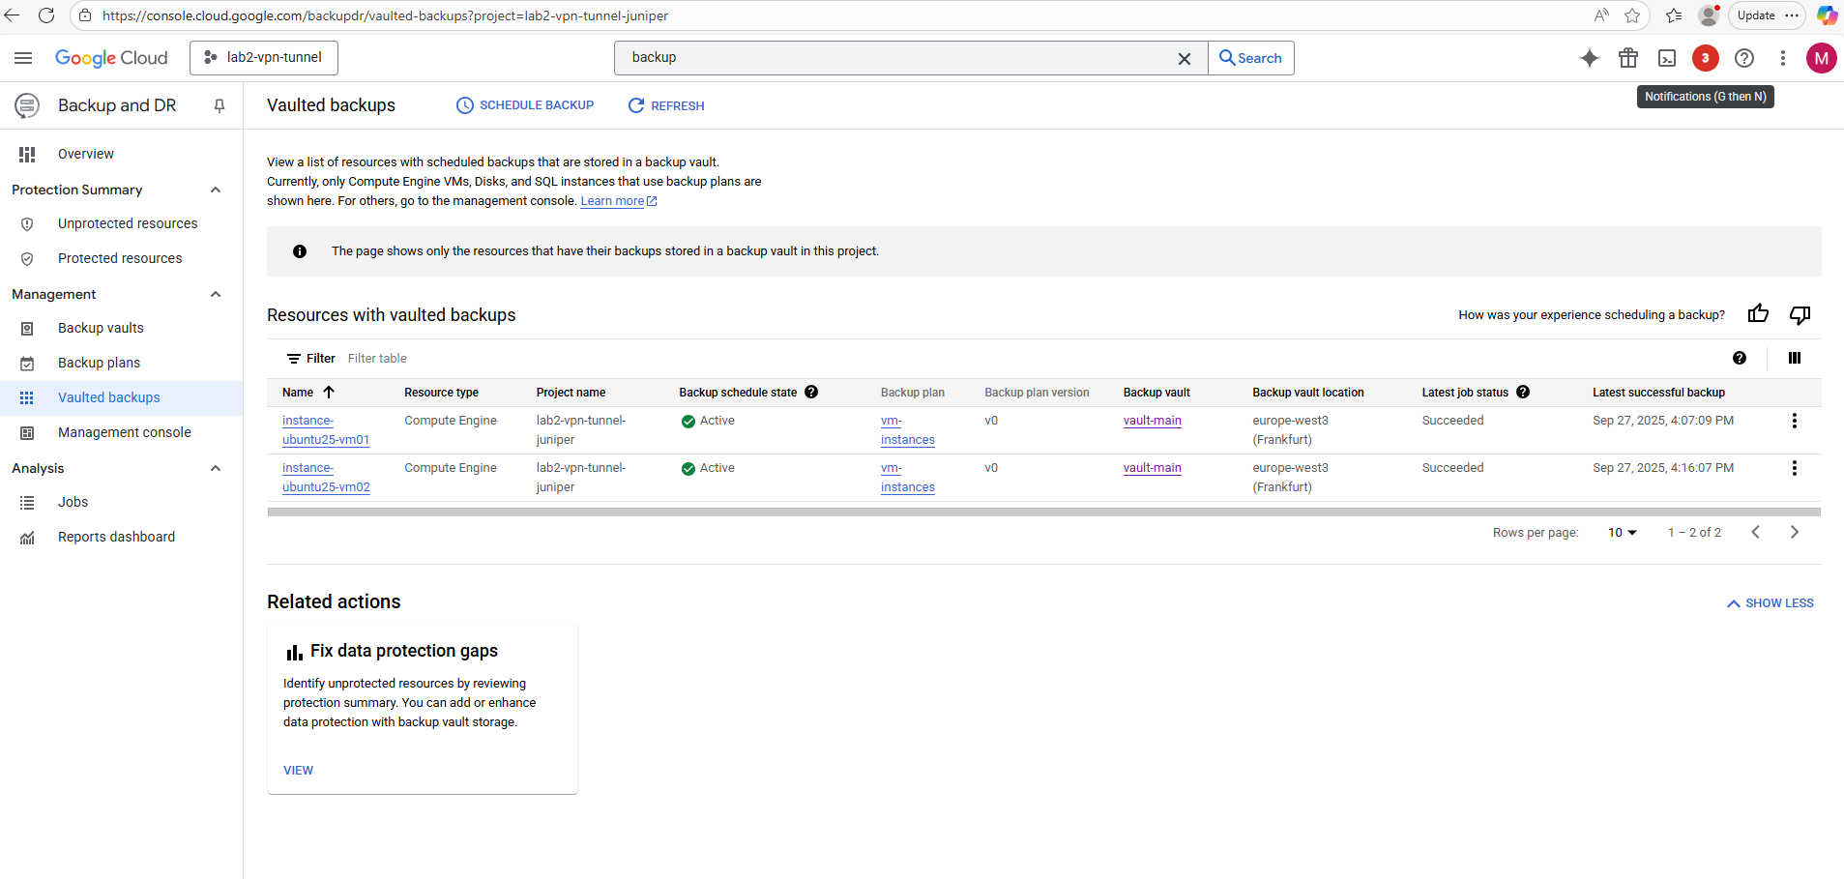Click the thumbs up feedback icon

1758,314
